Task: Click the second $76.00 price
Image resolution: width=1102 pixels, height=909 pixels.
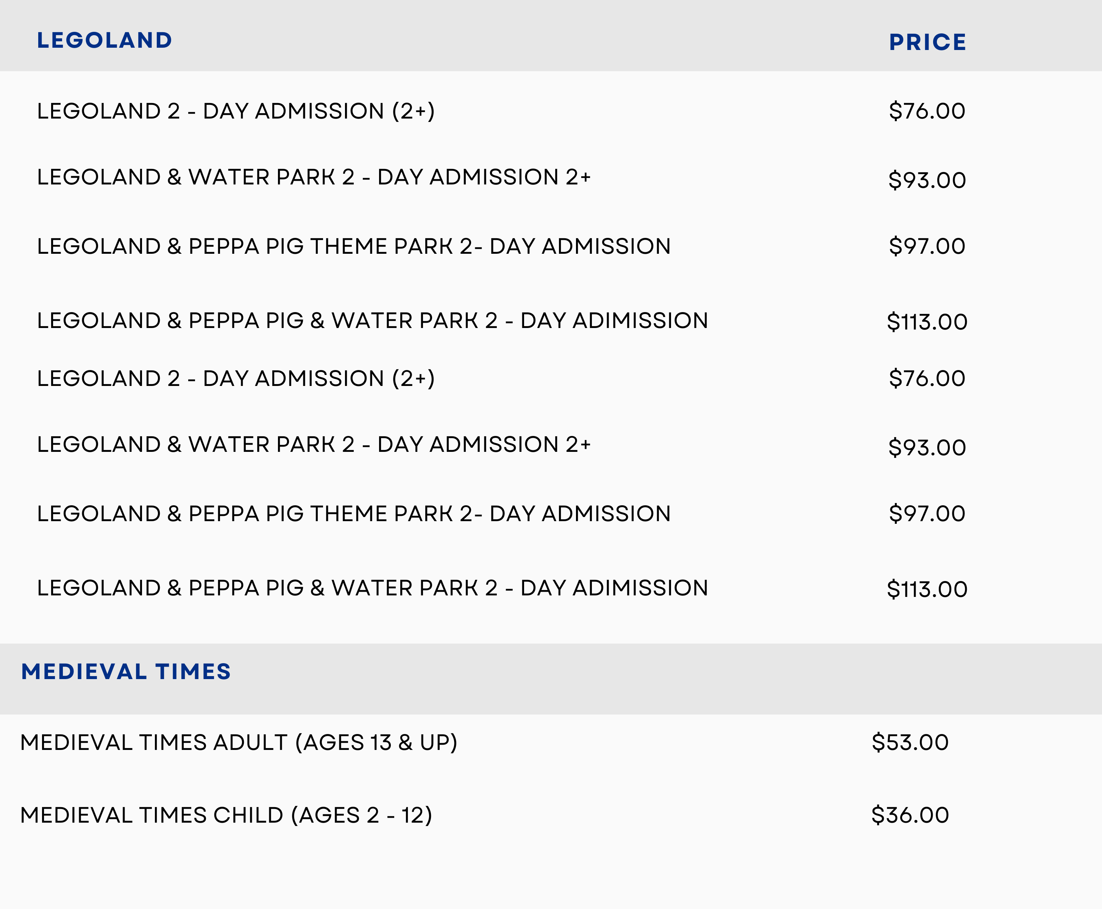Action: tap(927, 379)
